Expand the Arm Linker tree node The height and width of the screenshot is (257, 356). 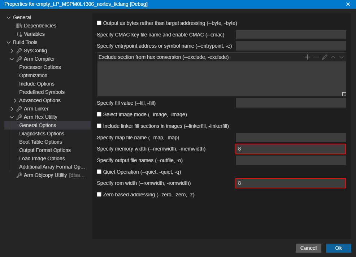pos(12,109)
